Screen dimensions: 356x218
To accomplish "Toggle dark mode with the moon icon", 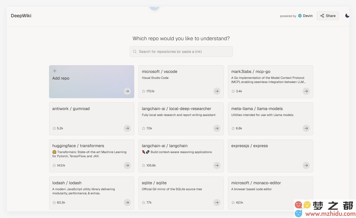I will (347, 16).
